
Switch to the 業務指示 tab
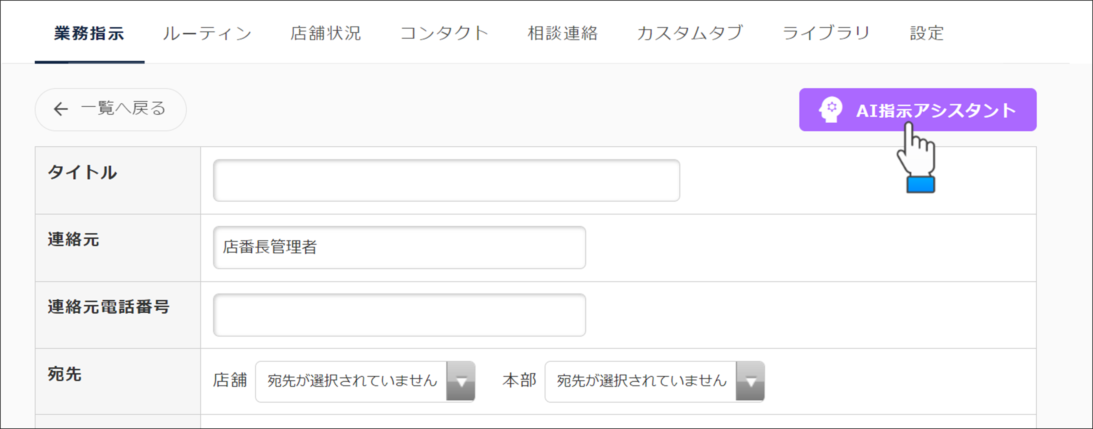(x=89, y=33)
